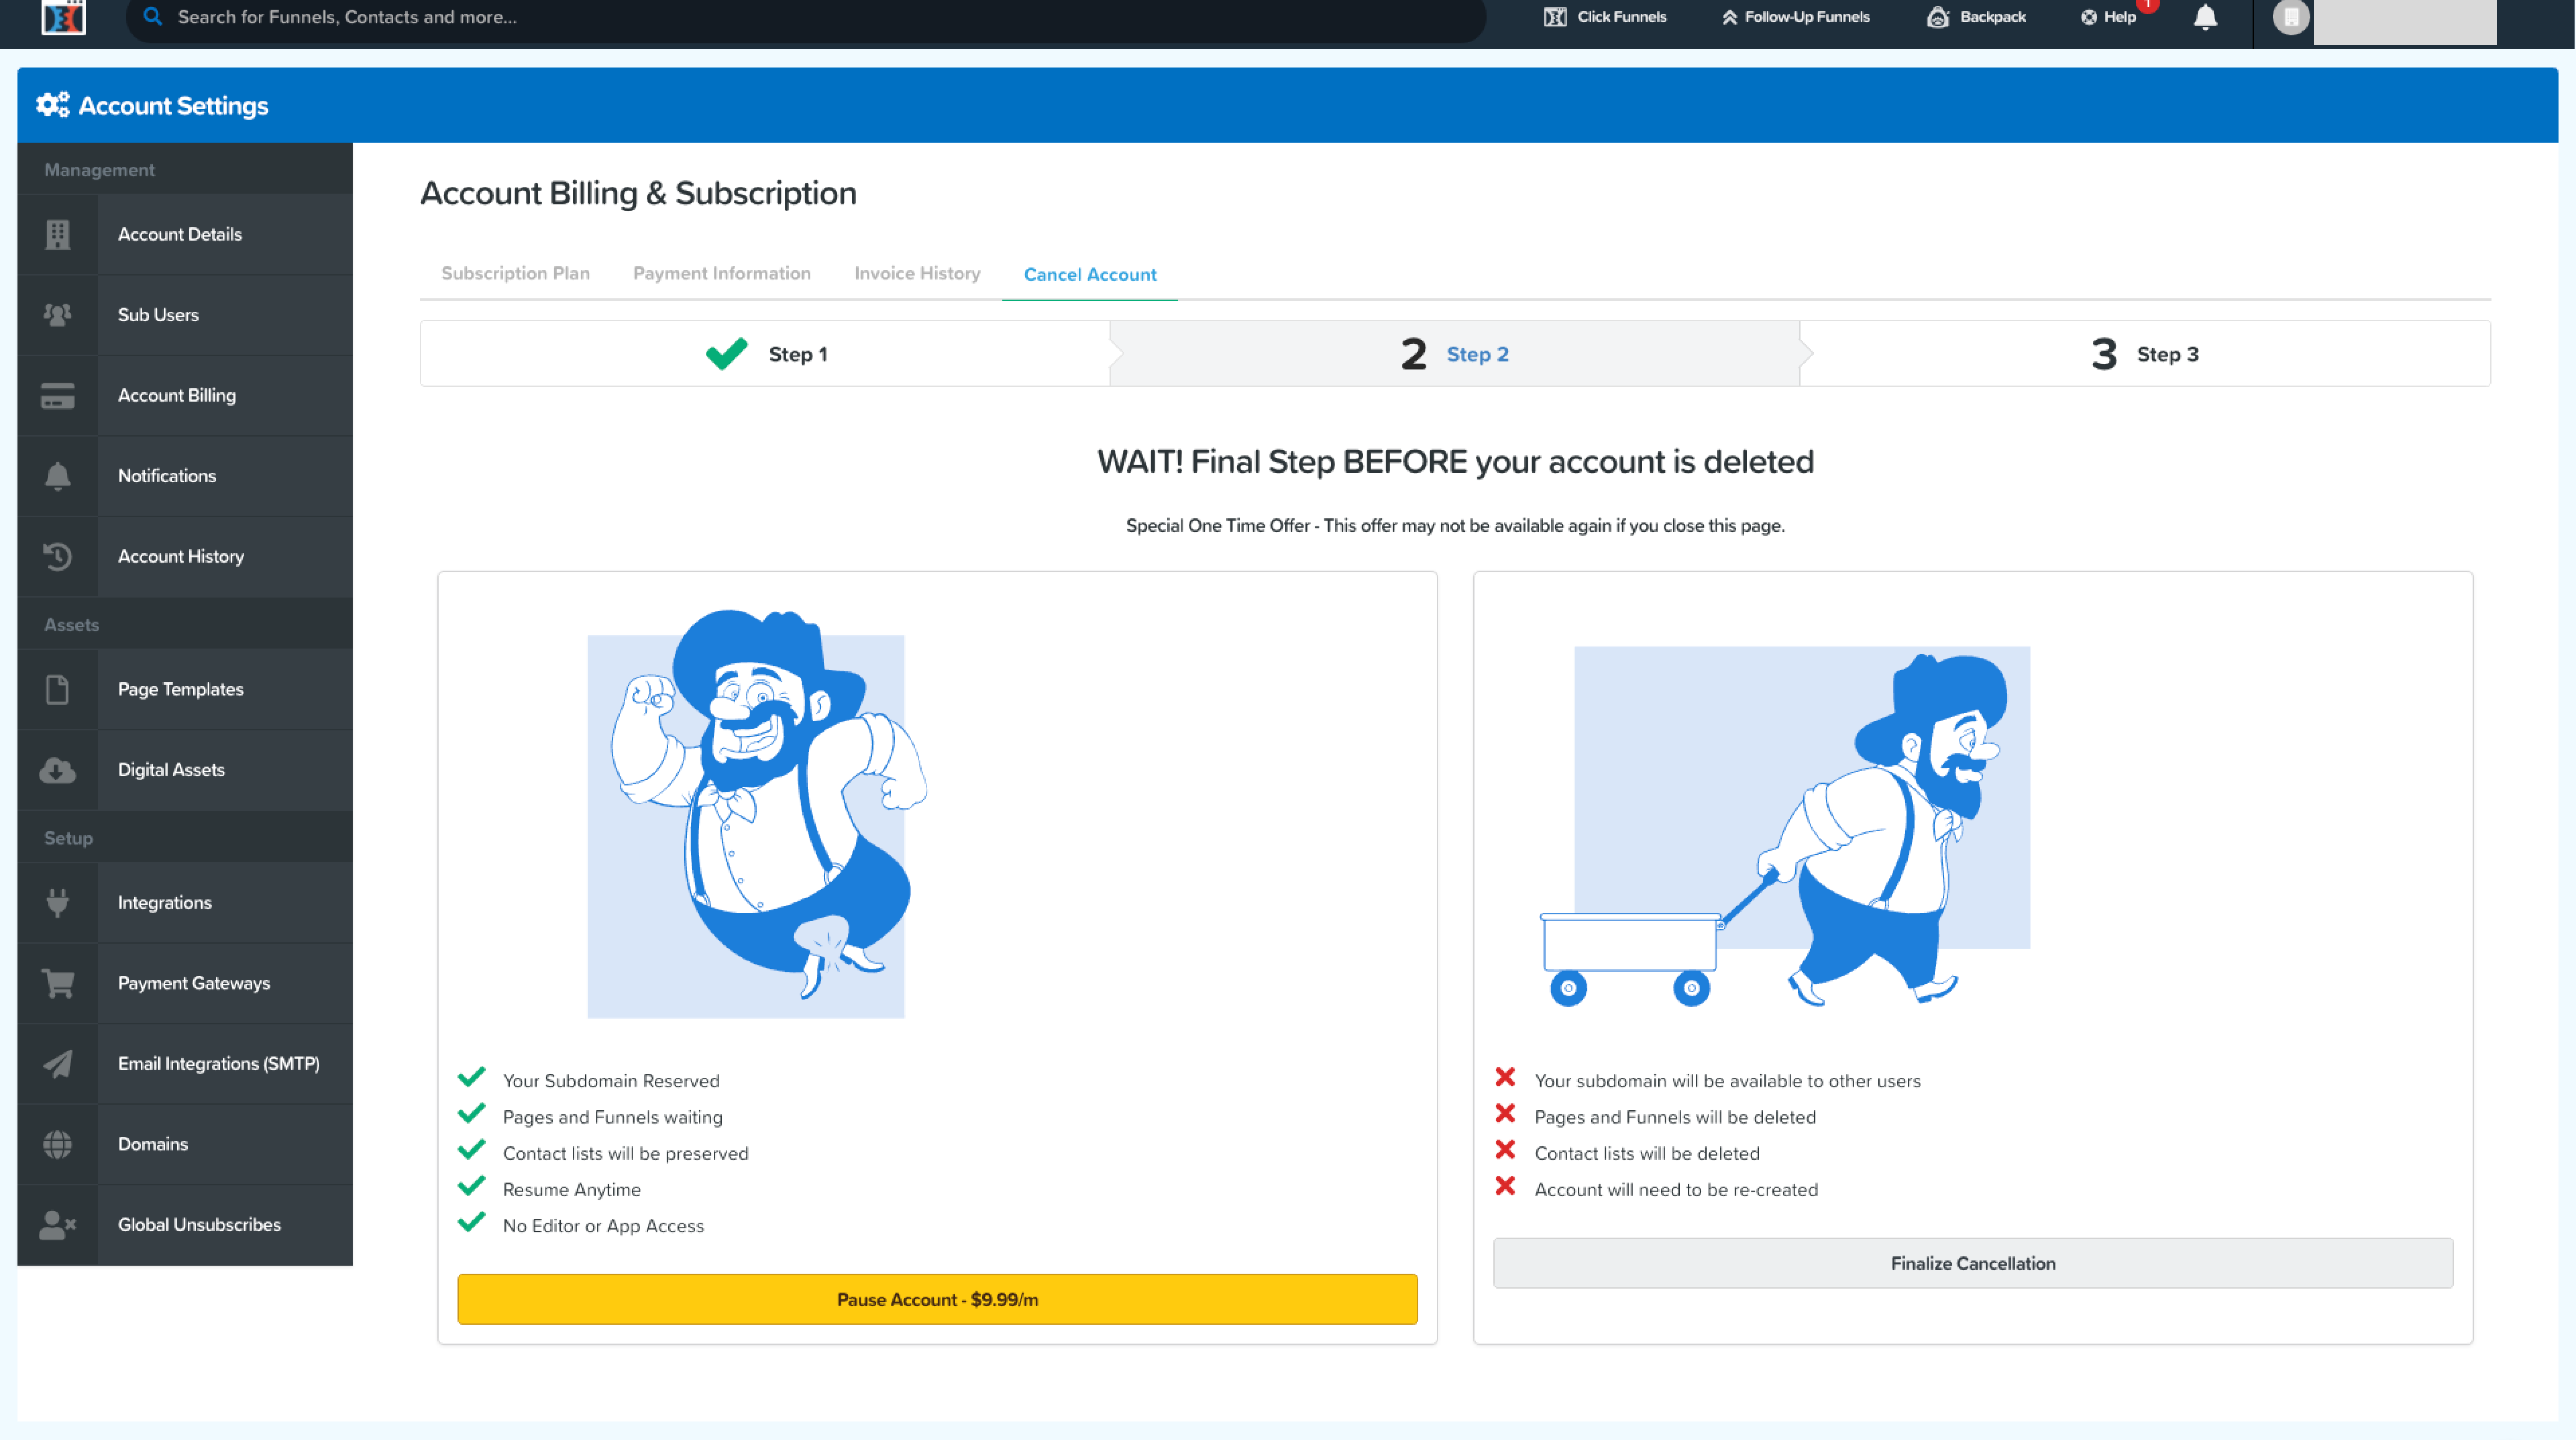
Task: Click the Global Unsubscribes user icon
Action: pyautogui.click(x=57, y=1224)
